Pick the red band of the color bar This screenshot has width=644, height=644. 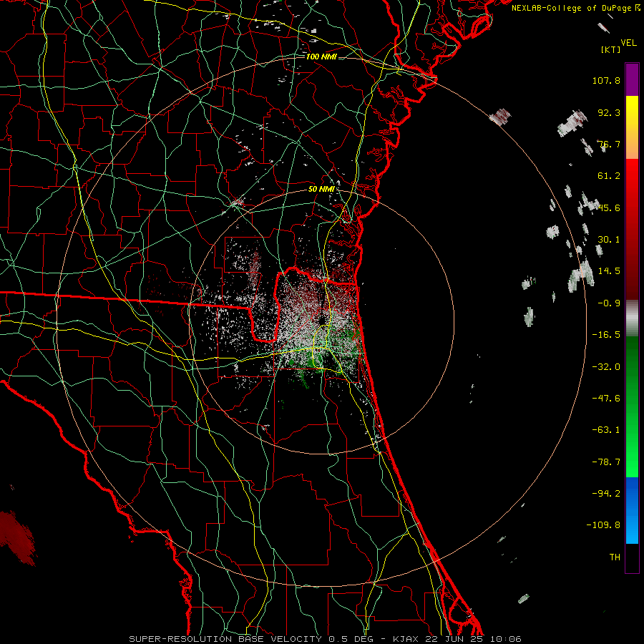point(632,229)
